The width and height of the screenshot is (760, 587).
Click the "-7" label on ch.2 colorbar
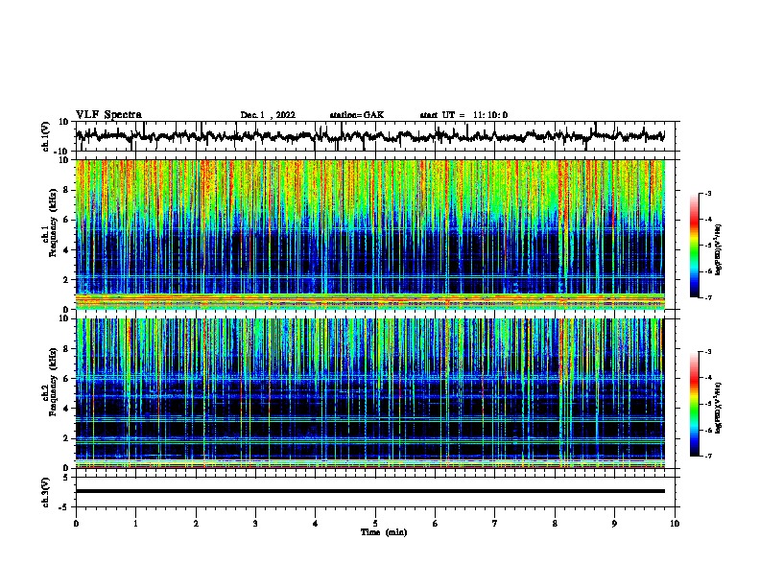(x=707, y=456)
